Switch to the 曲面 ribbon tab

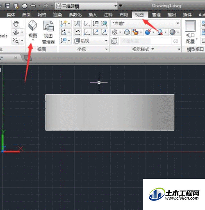tap(26, 15)
